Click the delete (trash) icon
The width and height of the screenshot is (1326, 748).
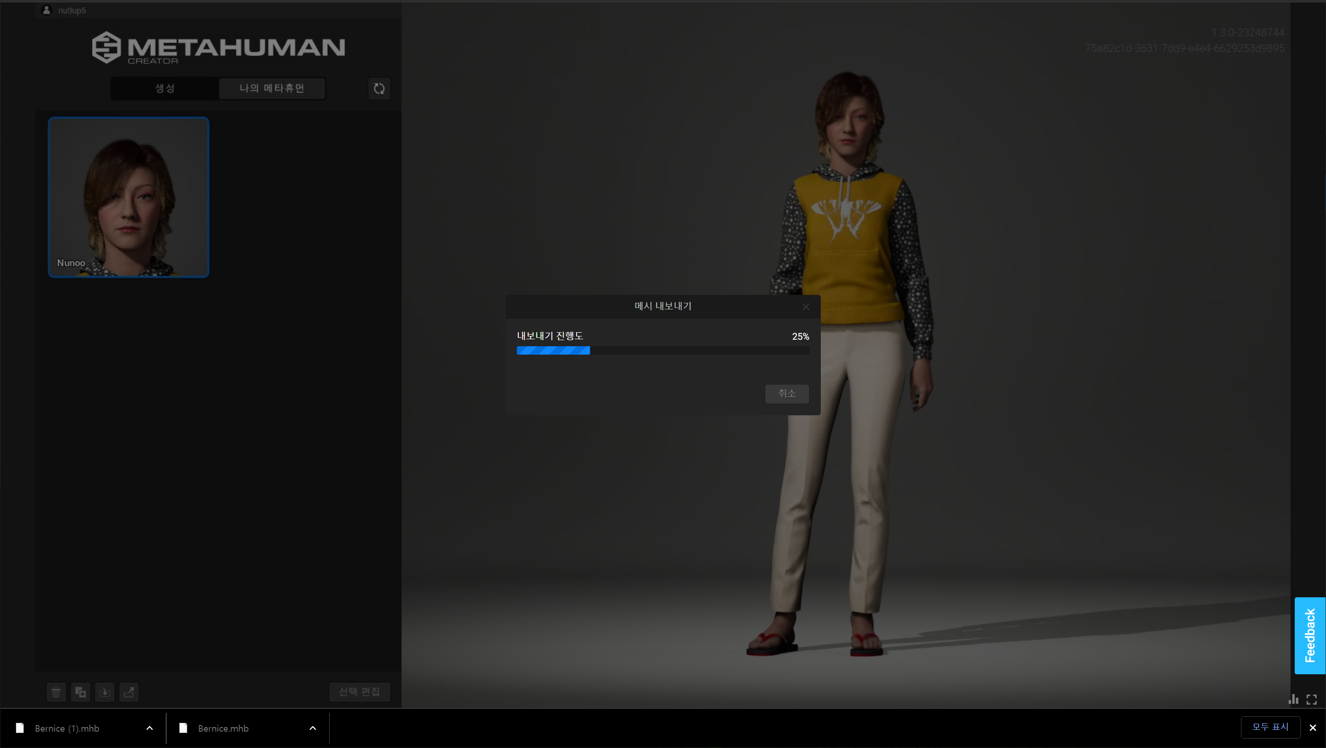click(56, 692)
